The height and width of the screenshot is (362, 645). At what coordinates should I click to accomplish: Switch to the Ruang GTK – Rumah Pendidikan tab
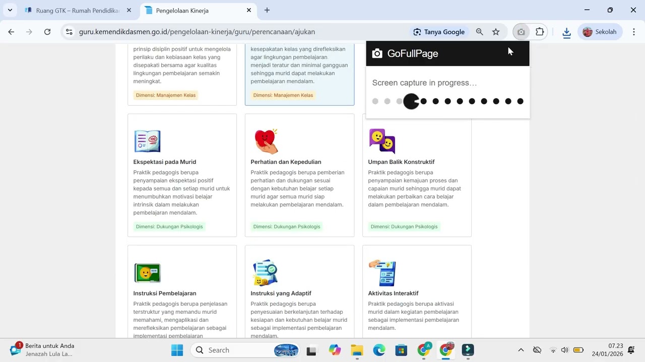coord(78,10)
